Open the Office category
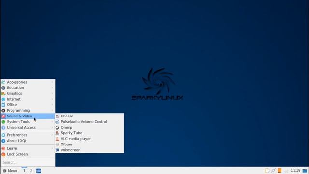The image size is (309, 174). click(28, 105)
